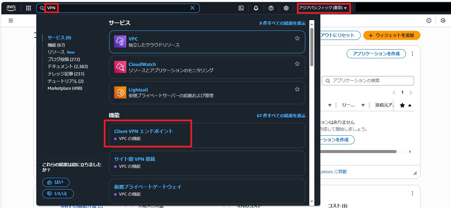The image size is (451, 208).
Task: Open the cost widget kebab menu
Action: 412,193
